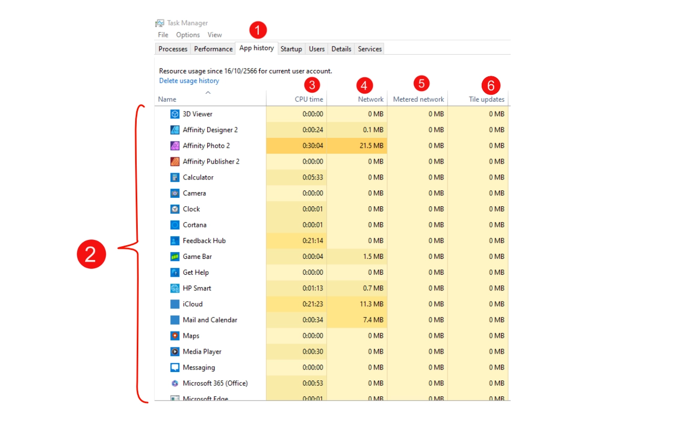Click the Messaging app icon
Viewport: 673px width, 421px height.
(x=175, y=367)
